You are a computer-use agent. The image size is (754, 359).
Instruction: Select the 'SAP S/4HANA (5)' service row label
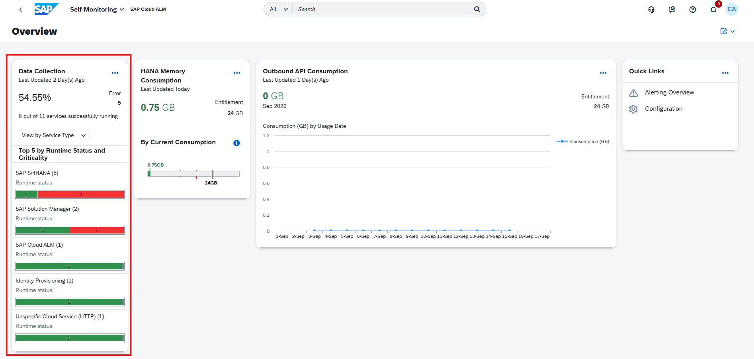(x=37, y=173)
